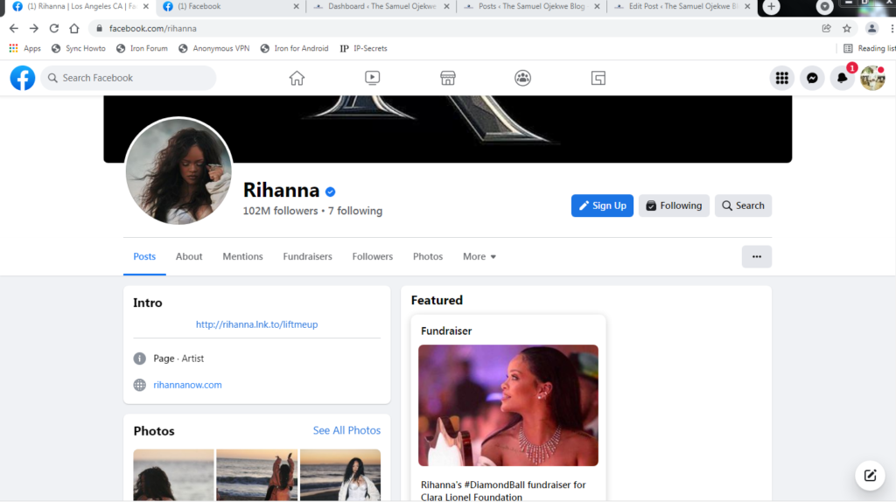Screen dimensions: 896x502
Task: Open your account profile picture menu
Action: click(872, 78)
